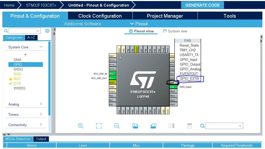The width and height of the screenshot is (265, 149).
Task: Choose Reset_State from PA9 menu
Action: click(x=189, y=45)
